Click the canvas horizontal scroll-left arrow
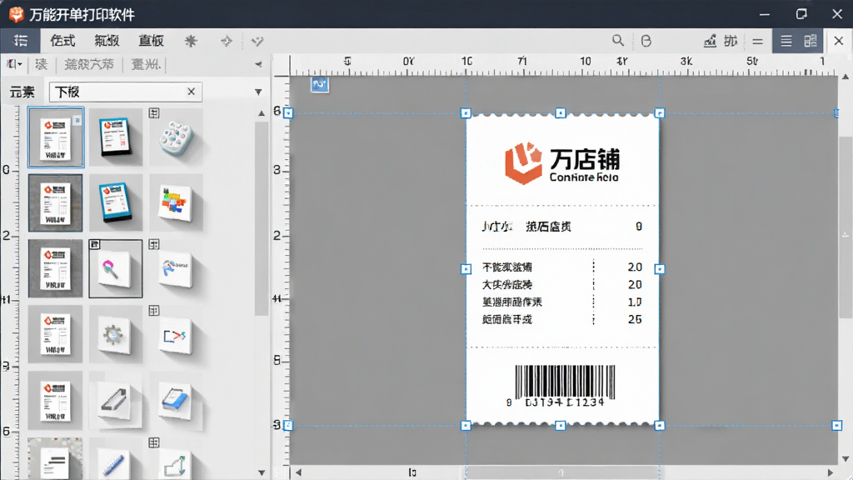The image size is (853, 480). point(298,472)
